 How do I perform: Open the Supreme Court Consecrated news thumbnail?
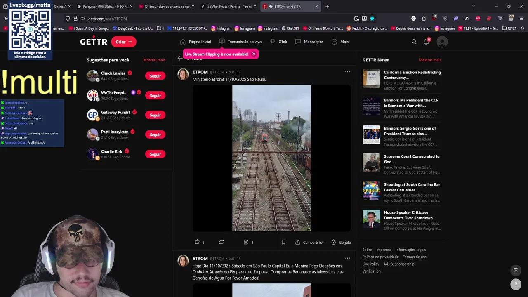pos(371,163)
